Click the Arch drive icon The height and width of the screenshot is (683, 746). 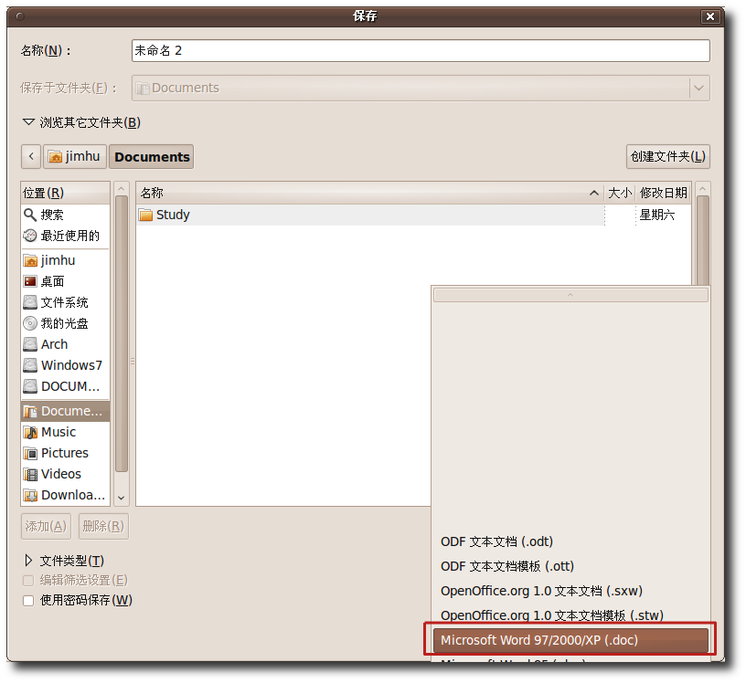pyautogui.click(x=30, y=344)
